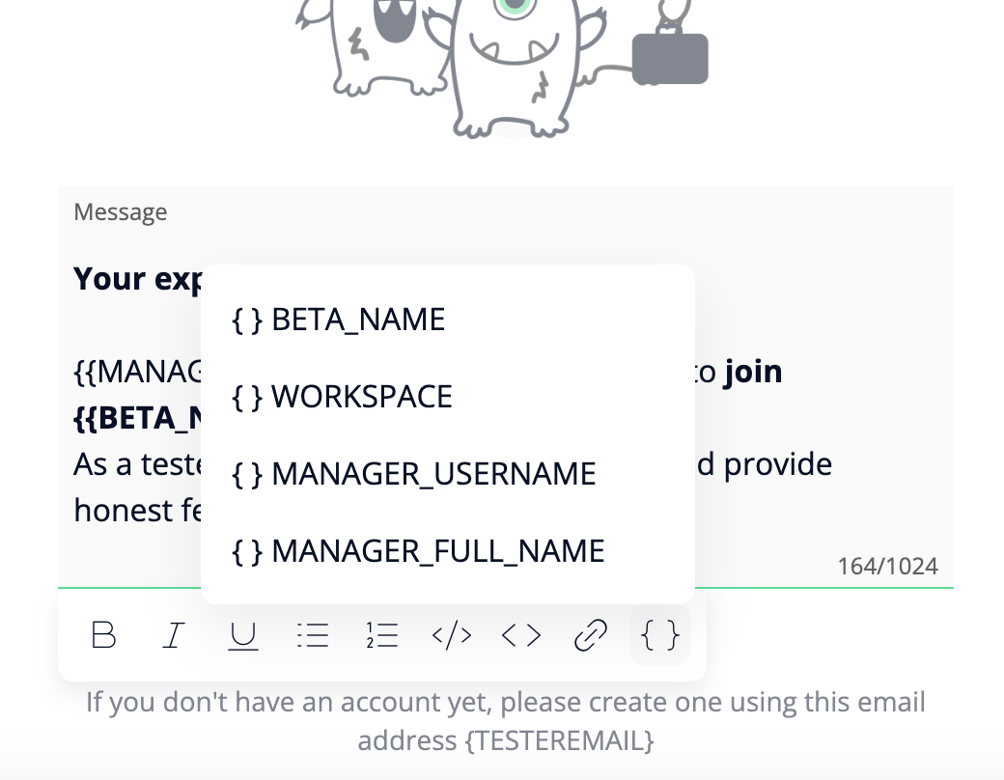The height and width of the screenshot is (780, 1004).
Task: Place cursor at the word "provide"
Action: (778, 464)
